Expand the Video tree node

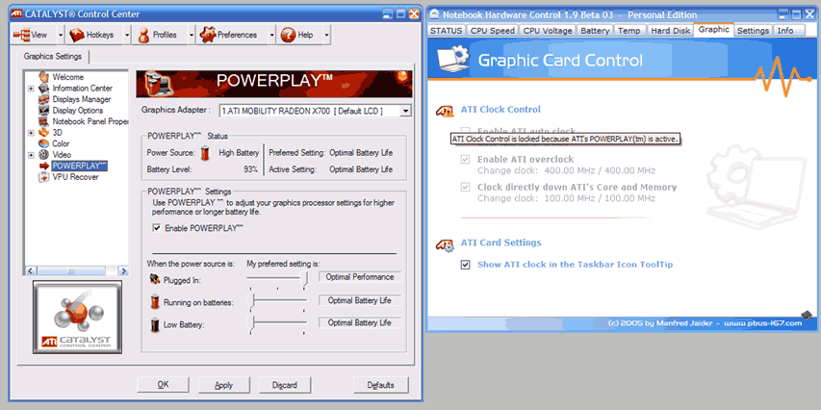point(31,155)
